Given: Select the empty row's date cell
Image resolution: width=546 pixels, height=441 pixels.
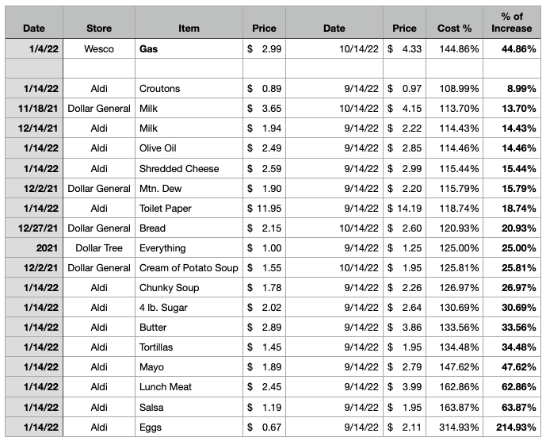Looking at the screenshot, I should pyautogui.click(x=34, y=68).
